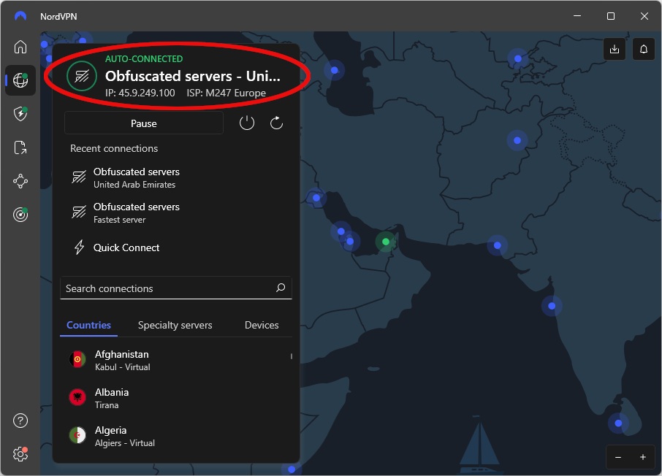Click the search magnifier icon
The image size is (662, 476).
pyautogui.click(x=281, y=288)
